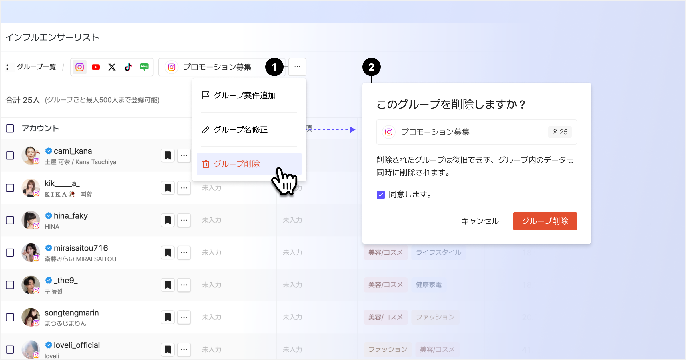Screen dimensions: 686x360
Task: Click bookmark icon for cami_kana
Action: tap(168, 156)
